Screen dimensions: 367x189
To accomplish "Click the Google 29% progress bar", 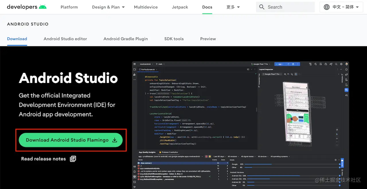I will coord(292,164).
